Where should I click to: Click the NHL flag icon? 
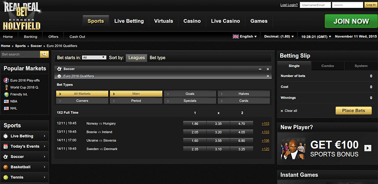coord(6,109)
